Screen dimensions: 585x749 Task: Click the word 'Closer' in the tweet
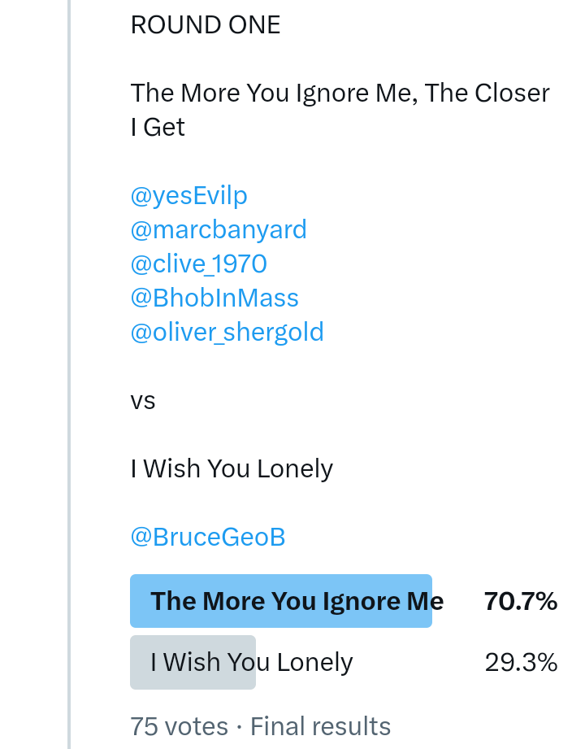(x=513, y=94)
